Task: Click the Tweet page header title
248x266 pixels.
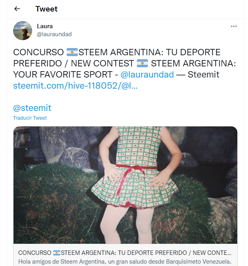Action: pyautogui.click(x=46, y=9)
